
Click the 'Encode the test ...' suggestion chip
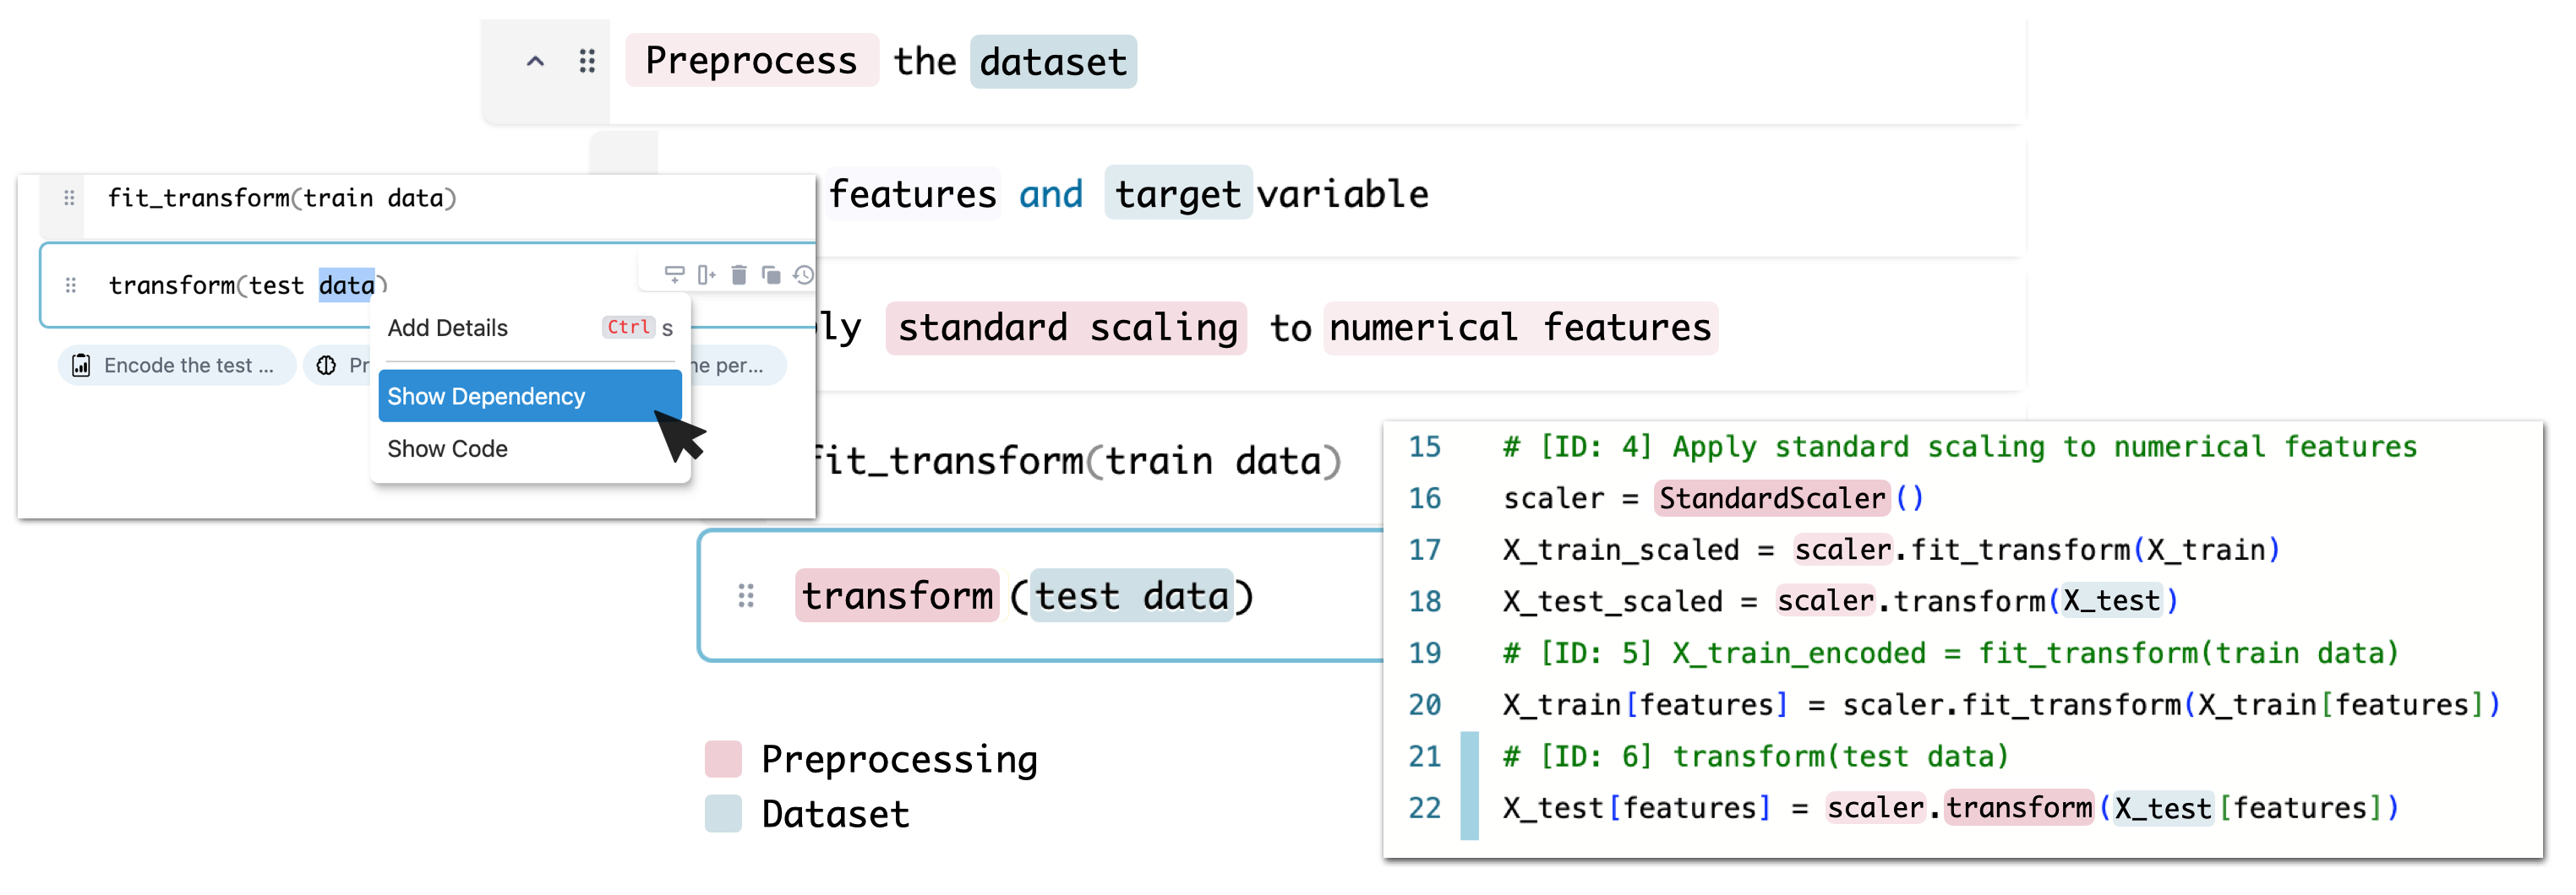tap(177, 366)
